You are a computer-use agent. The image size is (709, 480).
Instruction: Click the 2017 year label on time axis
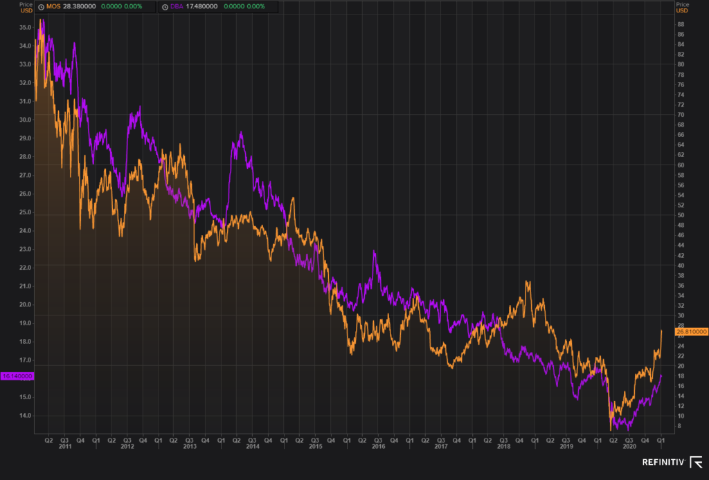point(441,447)
